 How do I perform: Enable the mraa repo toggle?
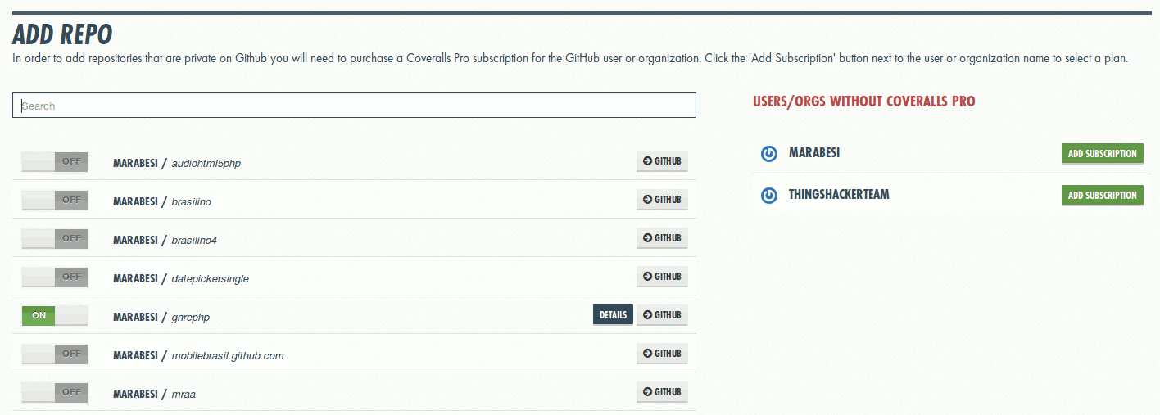coord(55,392)
